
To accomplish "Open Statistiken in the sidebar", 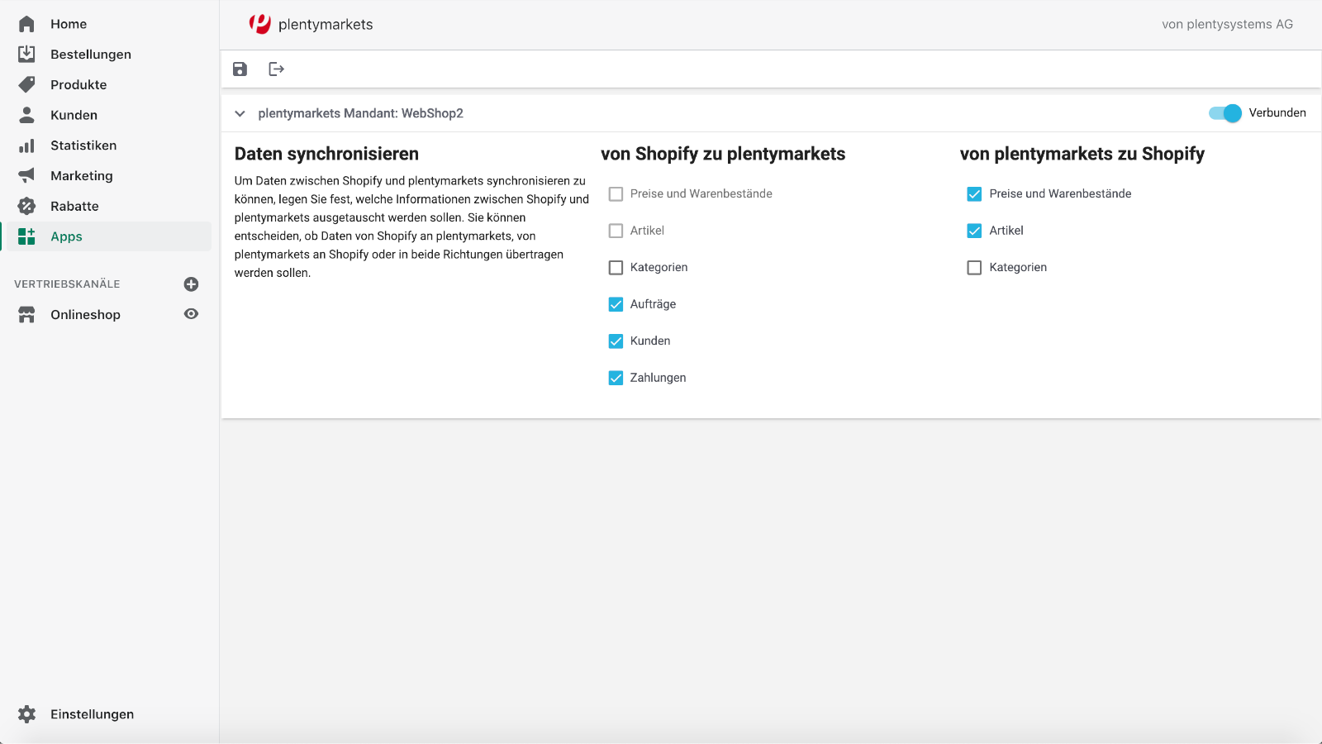I will pos(83,145).
